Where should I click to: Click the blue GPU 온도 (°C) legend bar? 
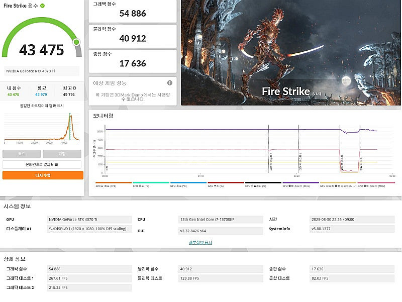(188, 183)
